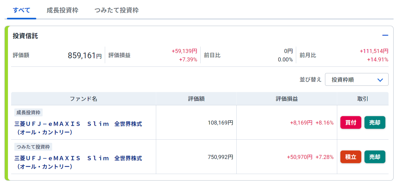
Task: Click the ファンド名 column header
Action: click(83, 99)
